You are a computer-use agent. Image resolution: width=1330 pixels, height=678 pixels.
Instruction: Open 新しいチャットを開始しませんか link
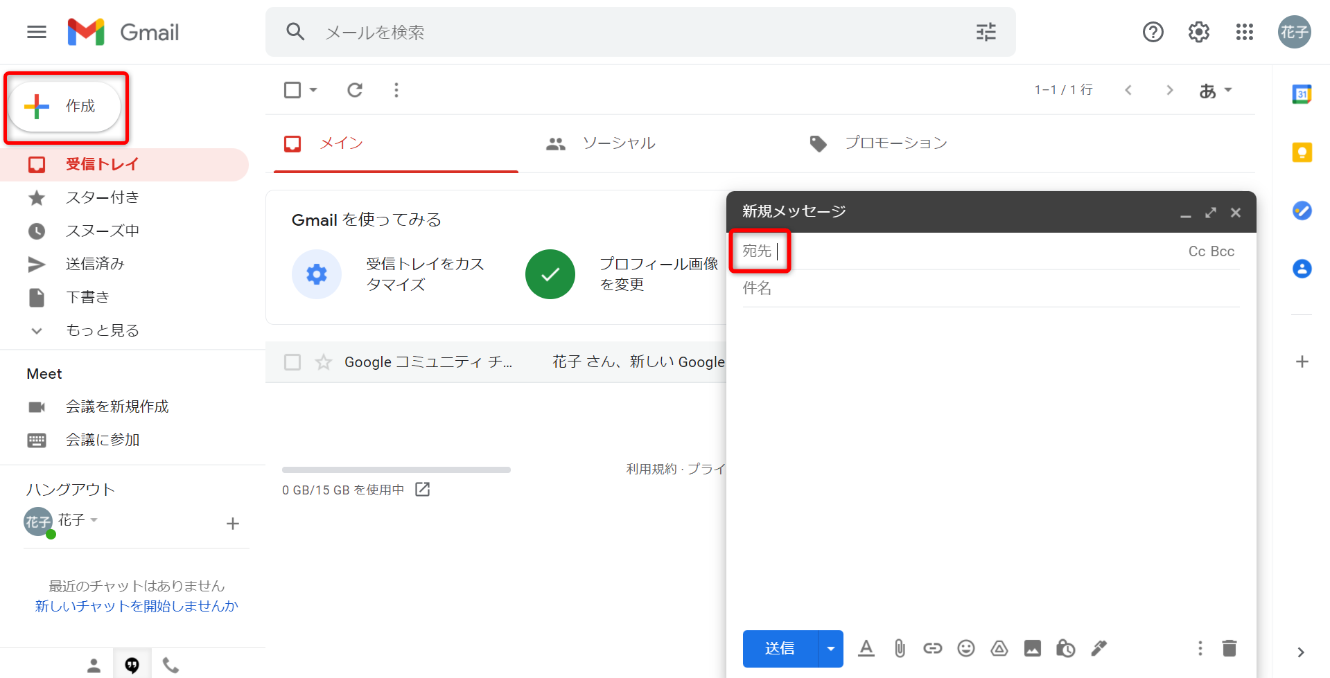pos(136,605)
